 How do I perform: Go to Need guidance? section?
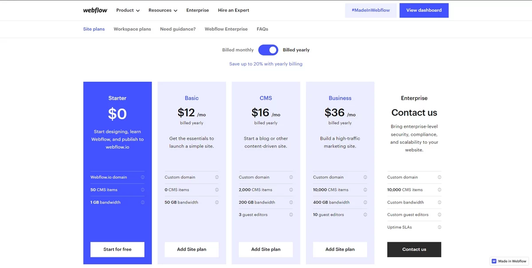178,29
